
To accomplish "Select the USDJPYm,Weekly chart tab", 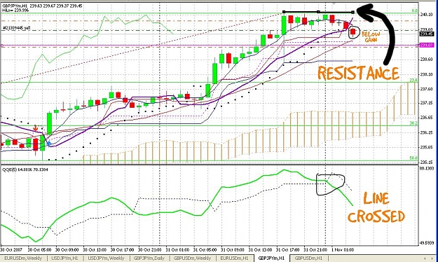I will [x=106, y=258].
